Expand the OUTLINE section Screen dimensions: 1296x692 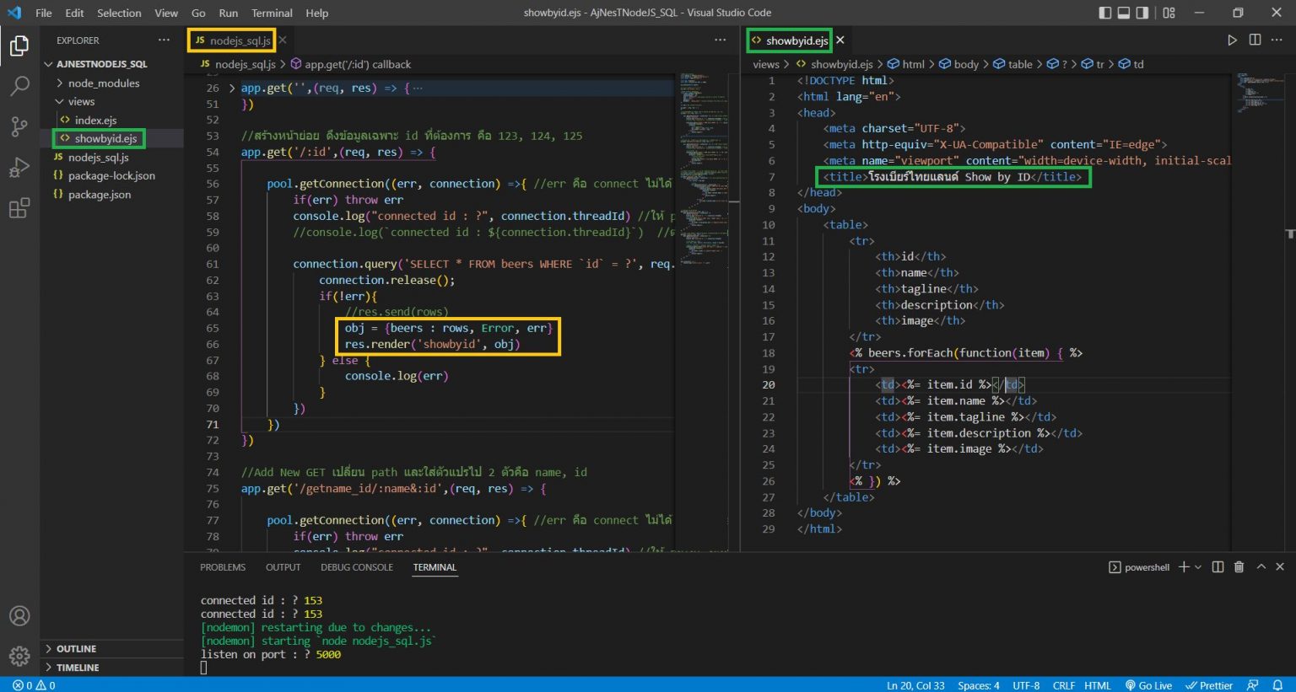click(x=76, y=649)
